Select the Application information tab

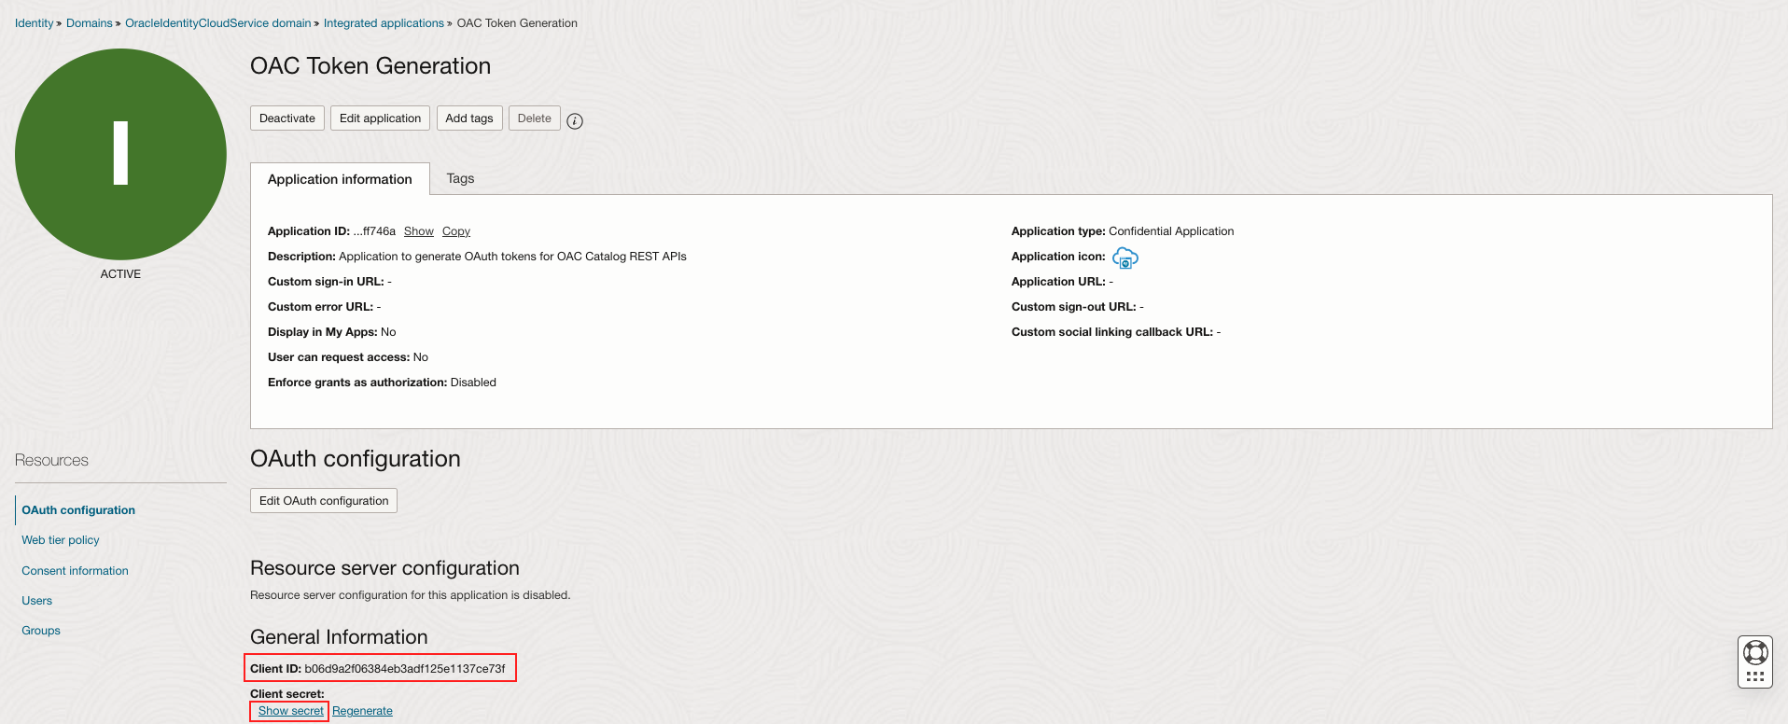click(x=340, y=179)
